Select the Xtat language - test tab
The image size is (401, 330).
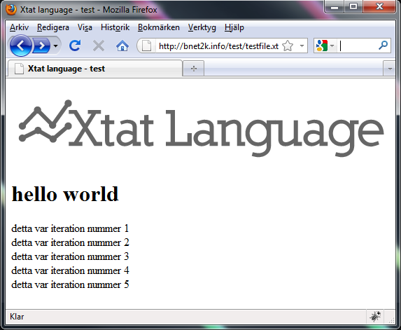pyautogui.click(x=95, y=69)
